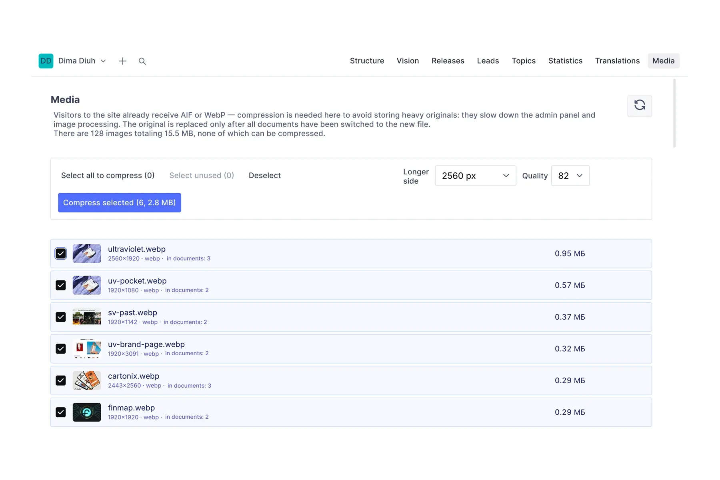Click the page vertical scrollbar
The height and width of the screenshot is (480, 720).
[674, 113]
